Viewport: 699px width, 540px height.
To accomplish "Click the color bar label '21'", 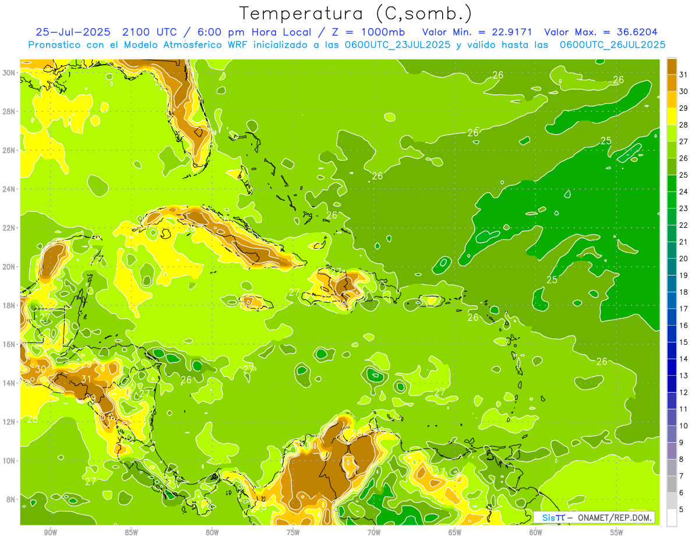I will (684, 242).
